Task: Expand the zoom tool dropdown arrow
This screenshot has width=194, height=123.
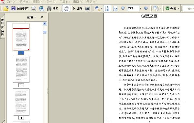Action: (102, 8)
